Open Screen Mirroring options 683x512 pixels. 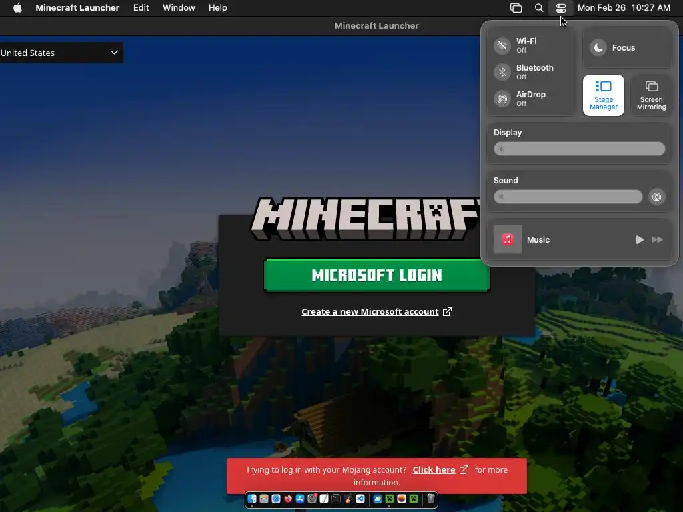(651, 95)
